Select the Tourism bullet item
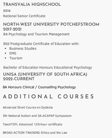Image resolution: width=112 pixels, height=138 pixels. click(x=16, y=58)
